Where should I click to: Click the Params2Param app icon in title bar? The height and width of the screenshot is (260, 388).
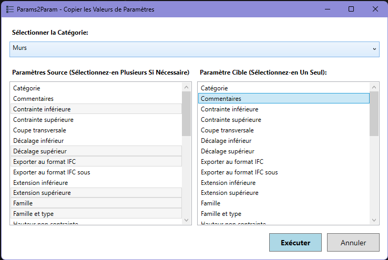click(x=9, y=9)
